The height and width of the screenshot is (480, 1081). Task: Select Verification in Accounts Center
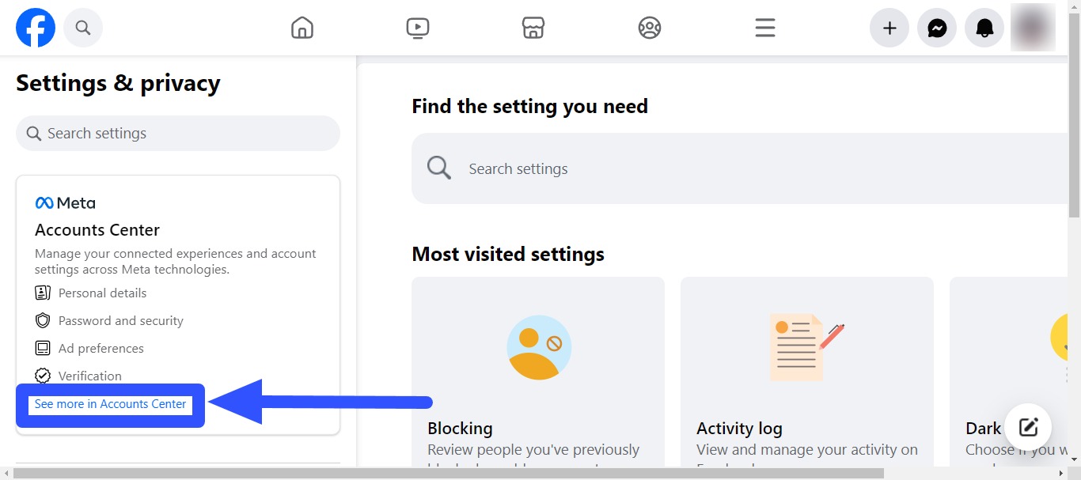[x=90, y=376]
